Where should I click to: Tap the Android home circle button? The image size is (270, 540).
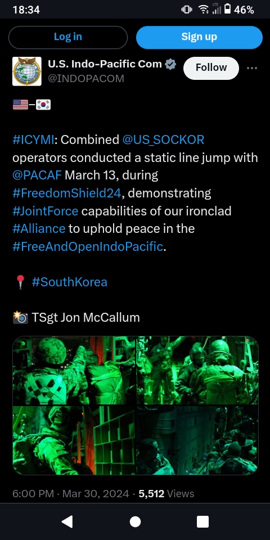tap(135, 521)
